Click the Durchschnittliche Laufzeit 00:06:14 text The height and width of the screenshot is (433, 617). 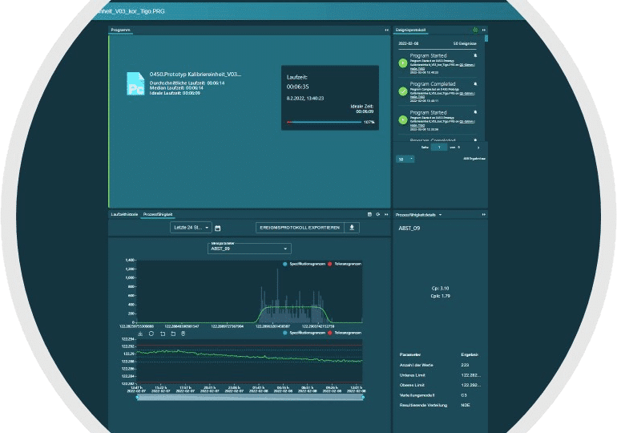(x=187, y=83)
